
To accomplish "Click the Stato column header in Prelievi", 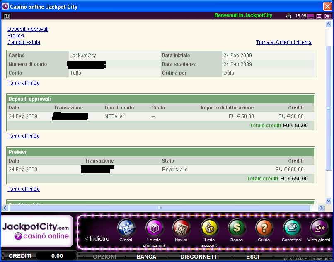I will coord(168,161).
